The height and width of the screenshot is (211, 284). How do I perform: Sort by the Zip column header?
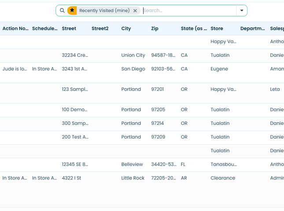[x=155, y=29]
